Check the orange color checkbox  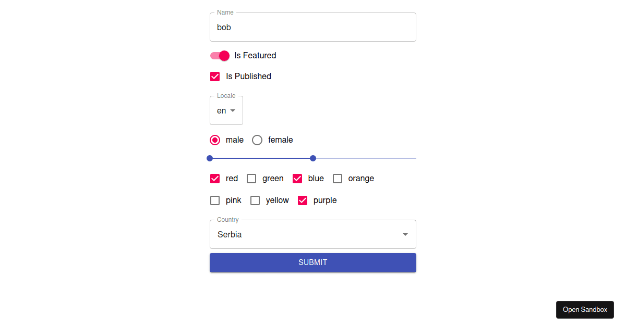point(338,178)
